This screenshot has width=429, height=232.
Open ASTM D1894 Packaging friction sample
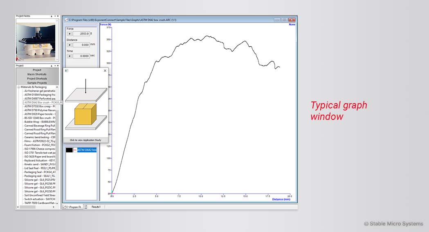pyautogui.click(x=40, y=95)
